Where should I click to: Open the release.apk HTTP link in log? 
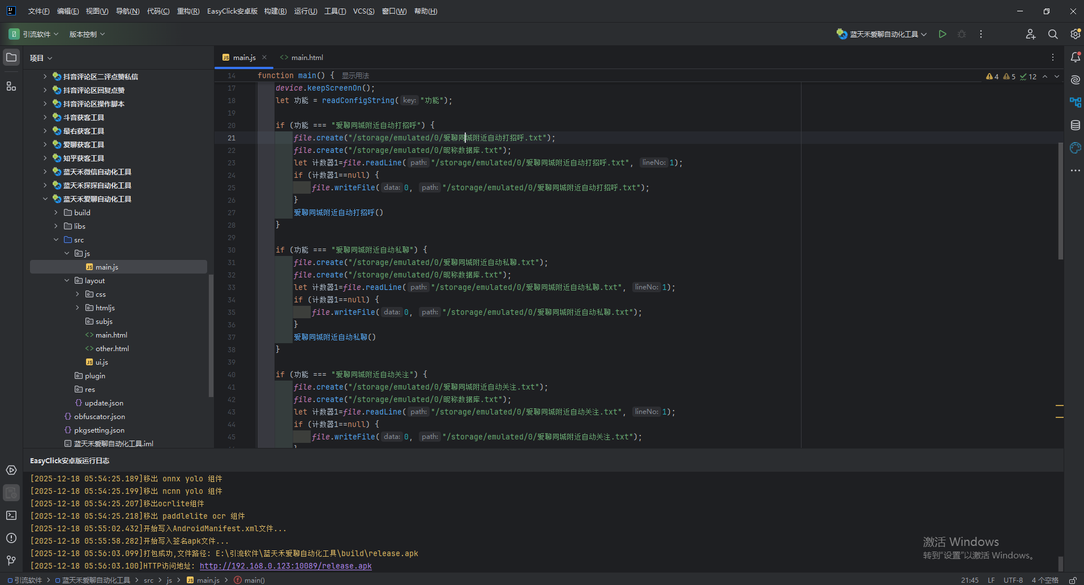285,566
